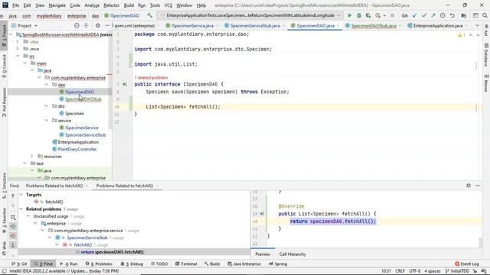Hide the Project panel with the minus icon
Screen dimensions: 490x275
107,25
